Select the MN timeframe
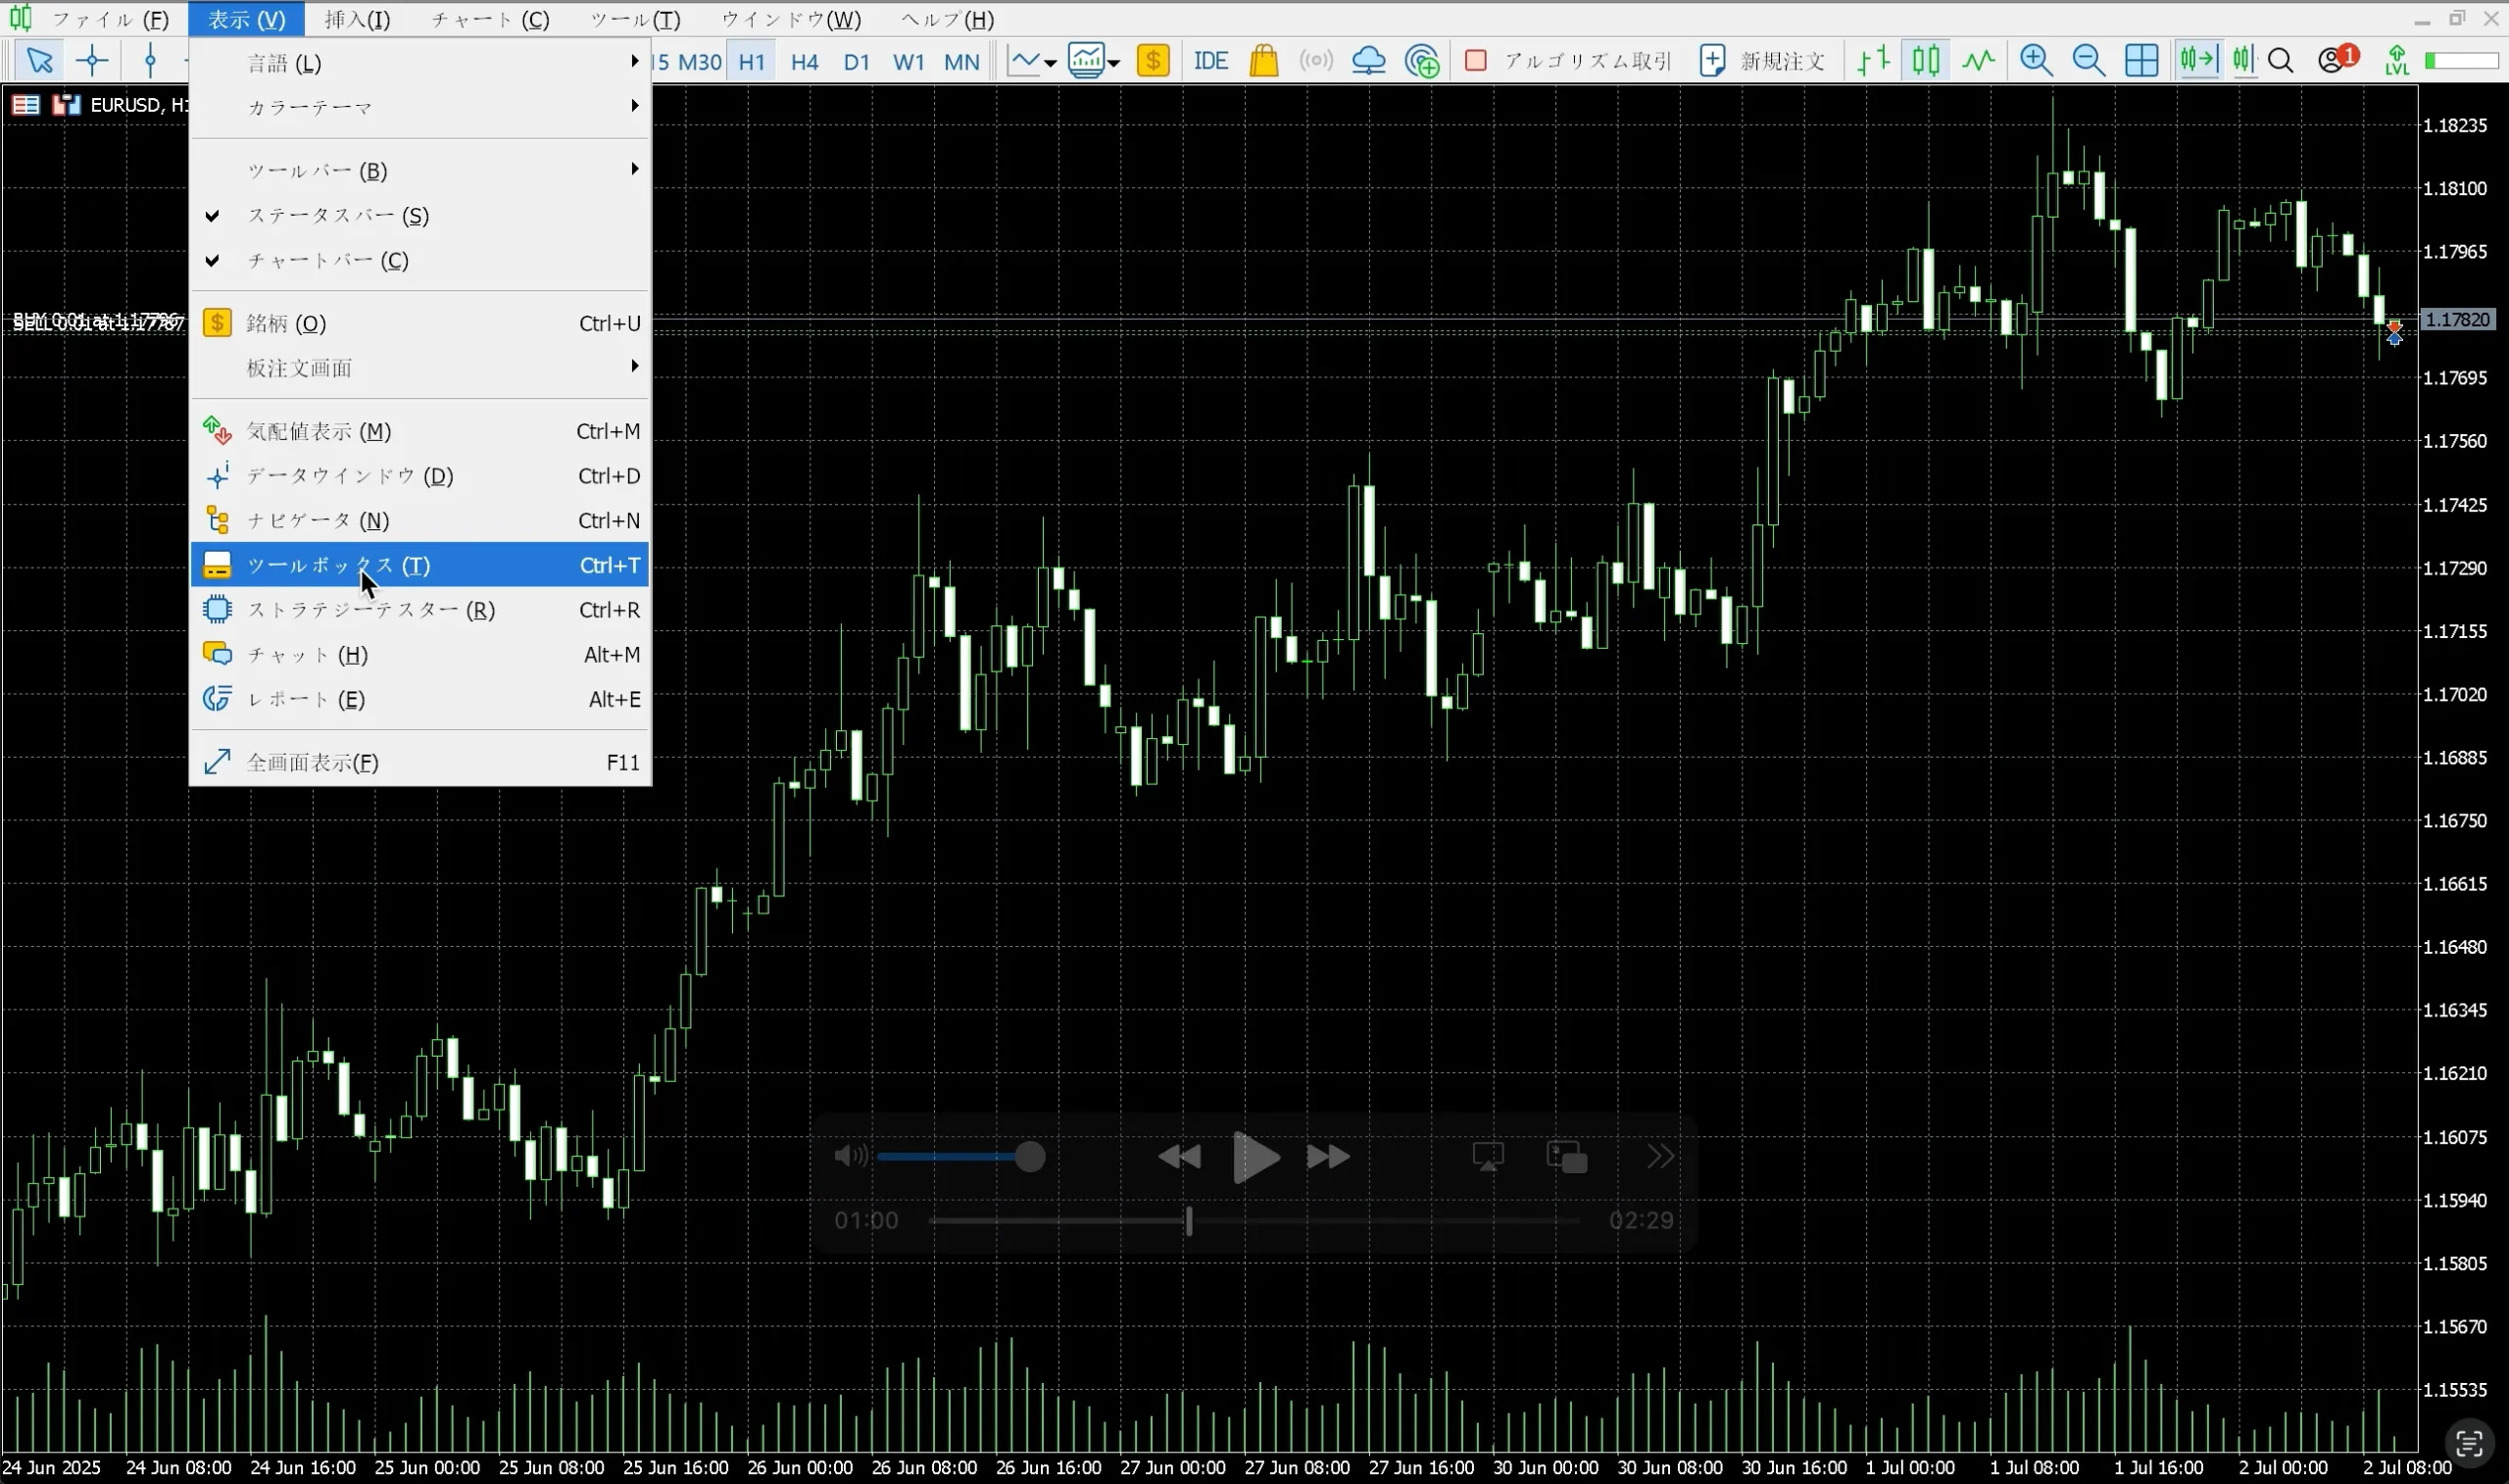 click(x=961, y=62)
